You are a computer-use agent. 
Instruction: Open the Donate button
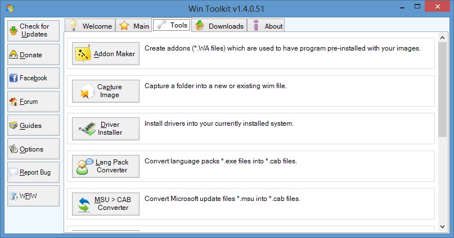pyautogui.click(x=33, y=55)
